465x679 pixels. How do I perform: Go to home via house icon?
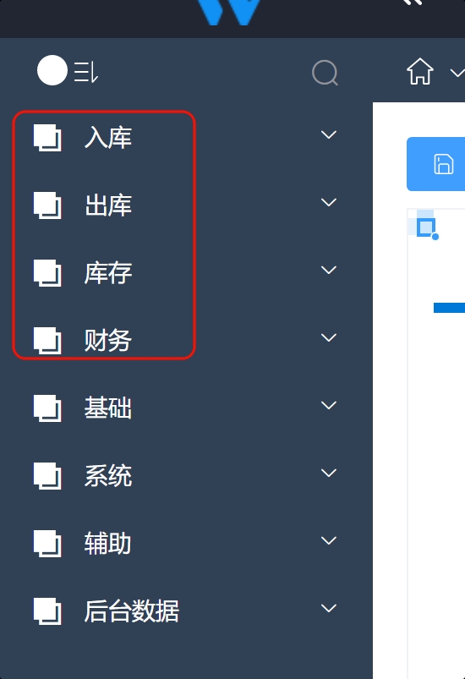pyautogui.click(x=420, y=71)
